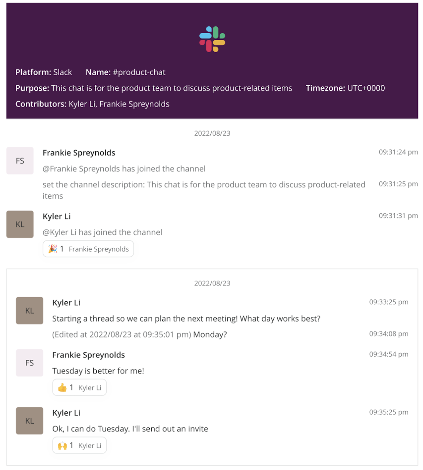423x470 pixels.
Task: Click the 'Tuesday is better for me!' message
Action: point(98,371)
